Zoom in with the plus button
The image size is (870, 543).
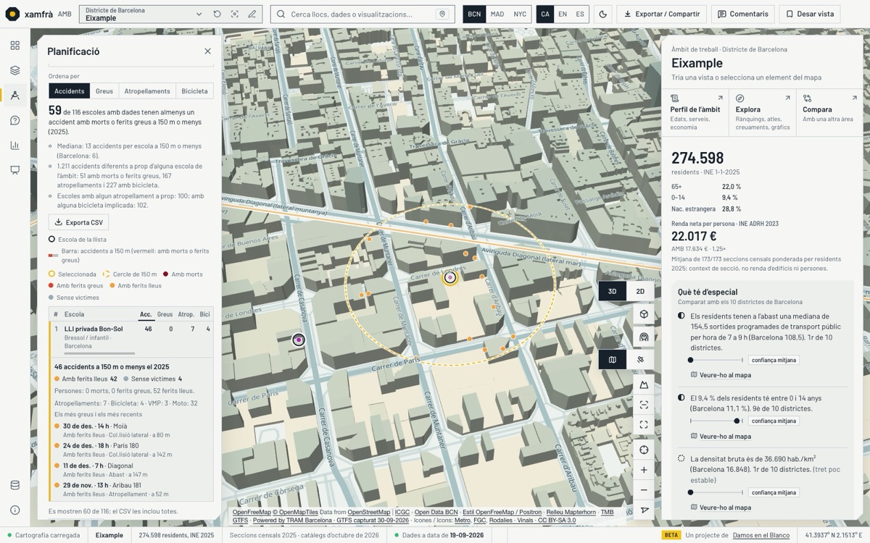[644, 470]
